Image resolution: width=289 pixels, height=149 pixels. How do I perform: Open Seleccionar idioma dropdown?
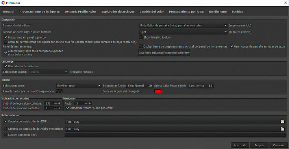49,72
